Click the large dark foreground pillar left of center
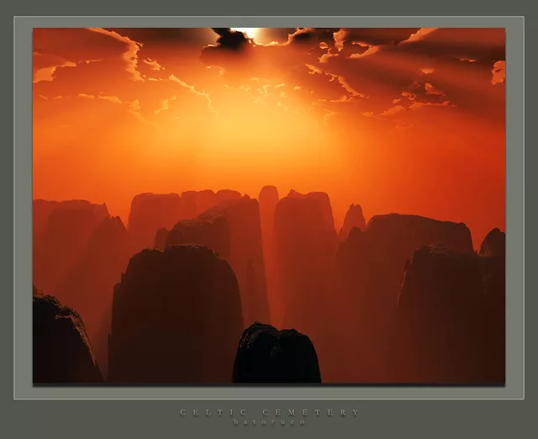The height and width of the screenshot is (439, 538). coord(177,315)
